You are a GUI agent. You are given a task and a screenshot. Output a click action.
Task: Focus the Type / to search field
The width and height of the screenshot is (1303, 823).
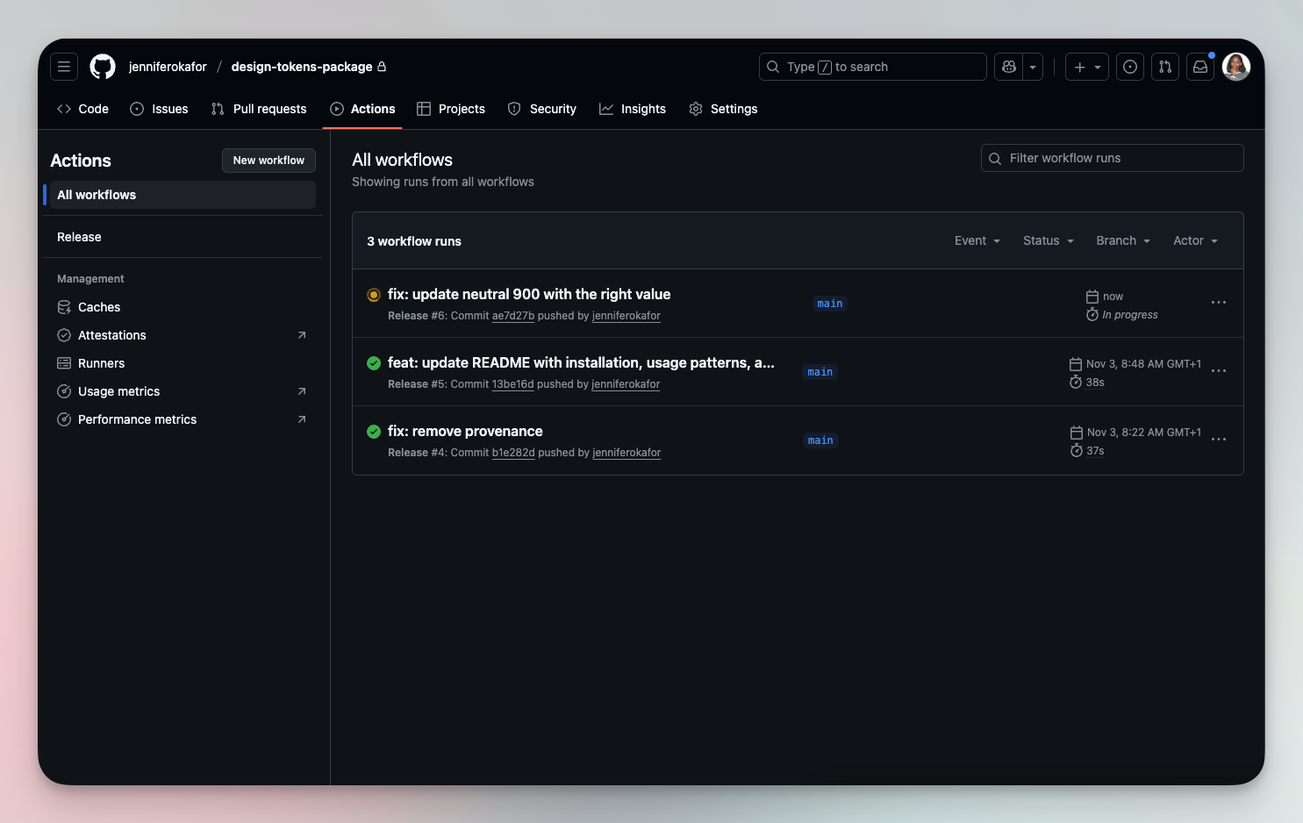click(873, 67)
